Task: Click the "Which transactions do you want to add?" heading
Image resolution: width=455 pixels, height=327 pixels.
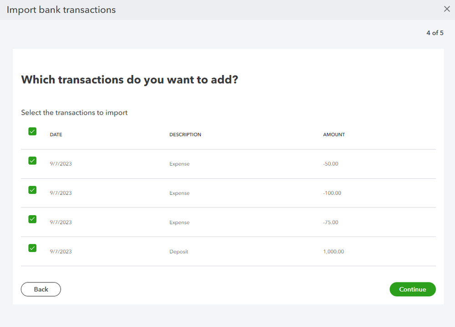Action: coord(130,80)
